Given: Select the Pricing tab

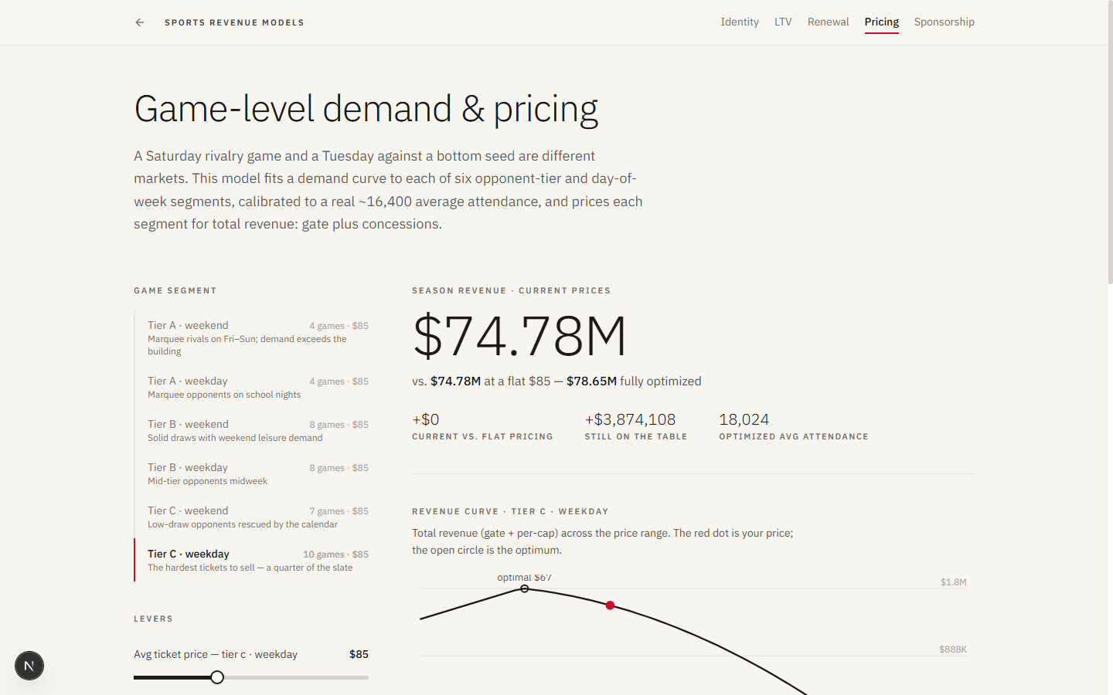Looking at the screenshot, I should coord(881,22).
